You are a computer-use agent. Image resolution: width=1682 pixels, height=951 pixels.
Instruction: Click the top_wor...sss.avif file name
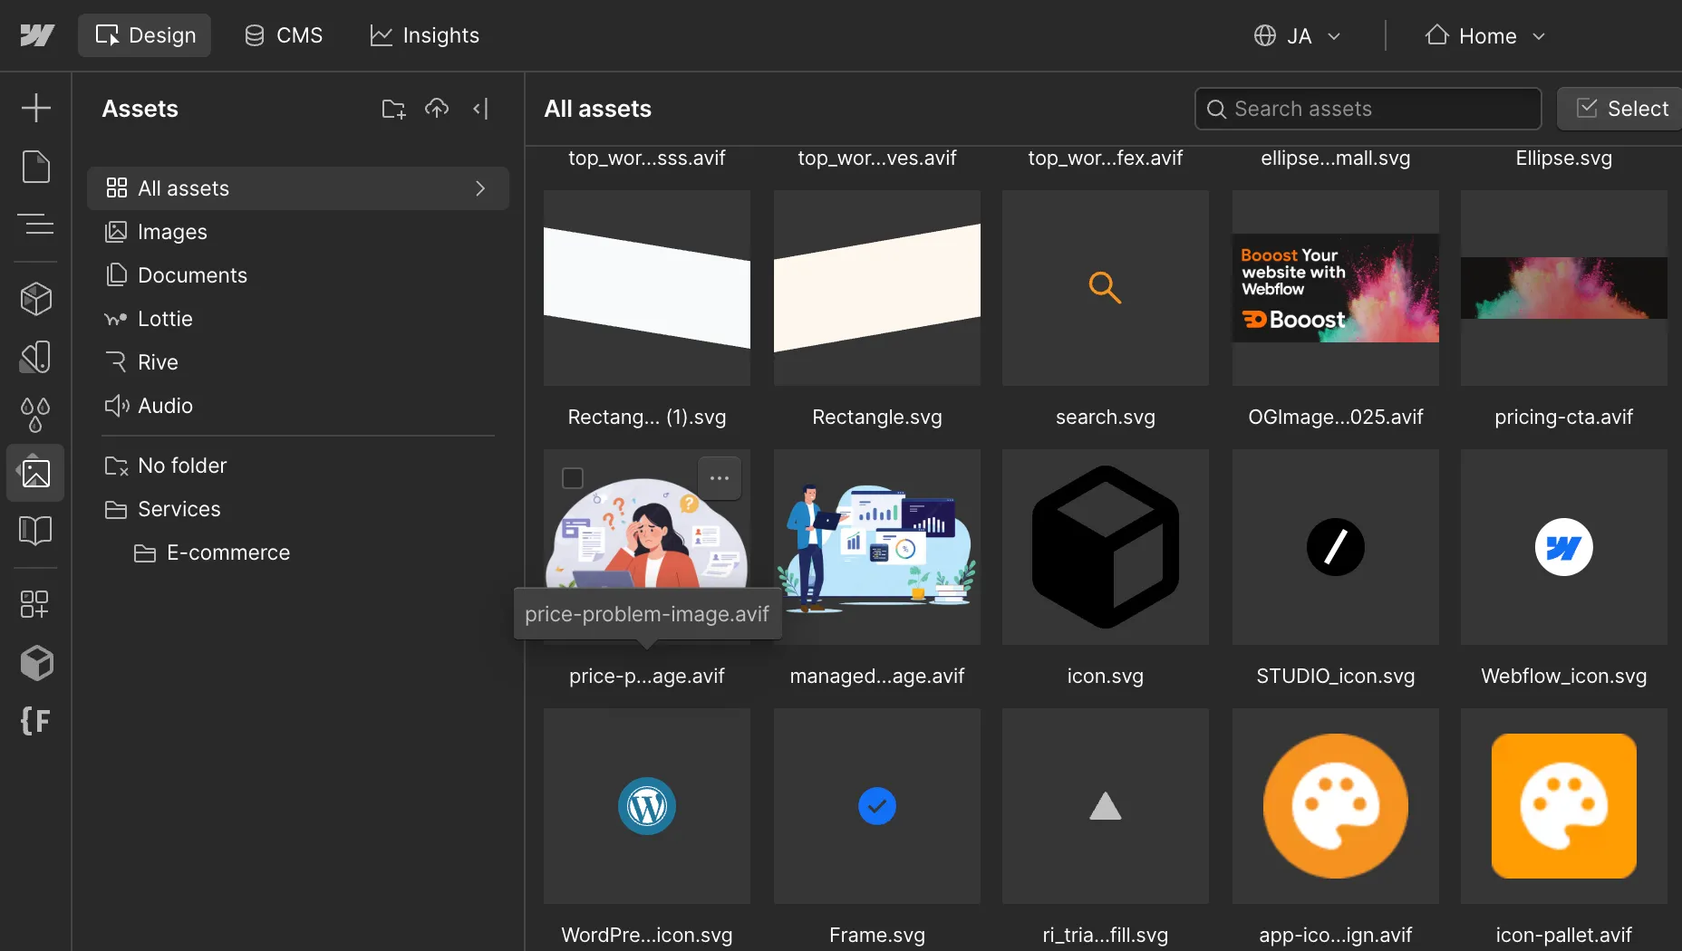647,158
